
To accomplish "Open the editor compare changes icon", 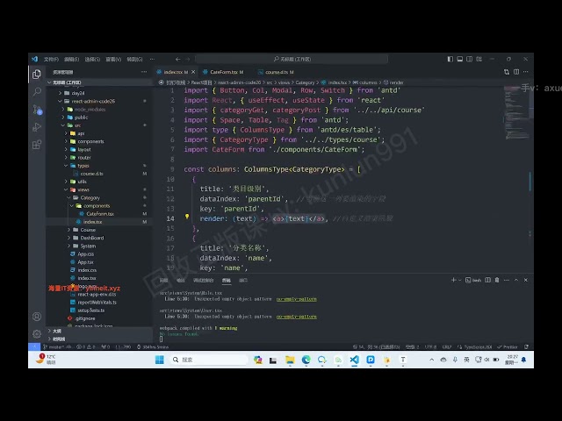I will tap(507, 72).
